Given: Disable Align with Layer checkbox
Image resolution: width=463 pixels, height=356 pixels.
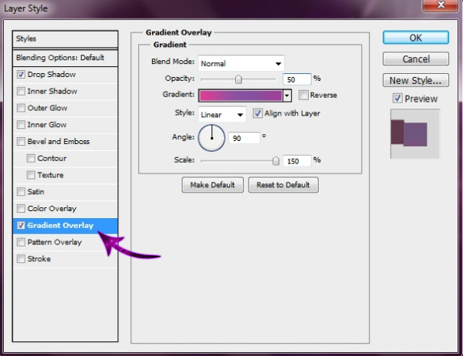Looking at the screenshot, I should (x=259, y=113).
